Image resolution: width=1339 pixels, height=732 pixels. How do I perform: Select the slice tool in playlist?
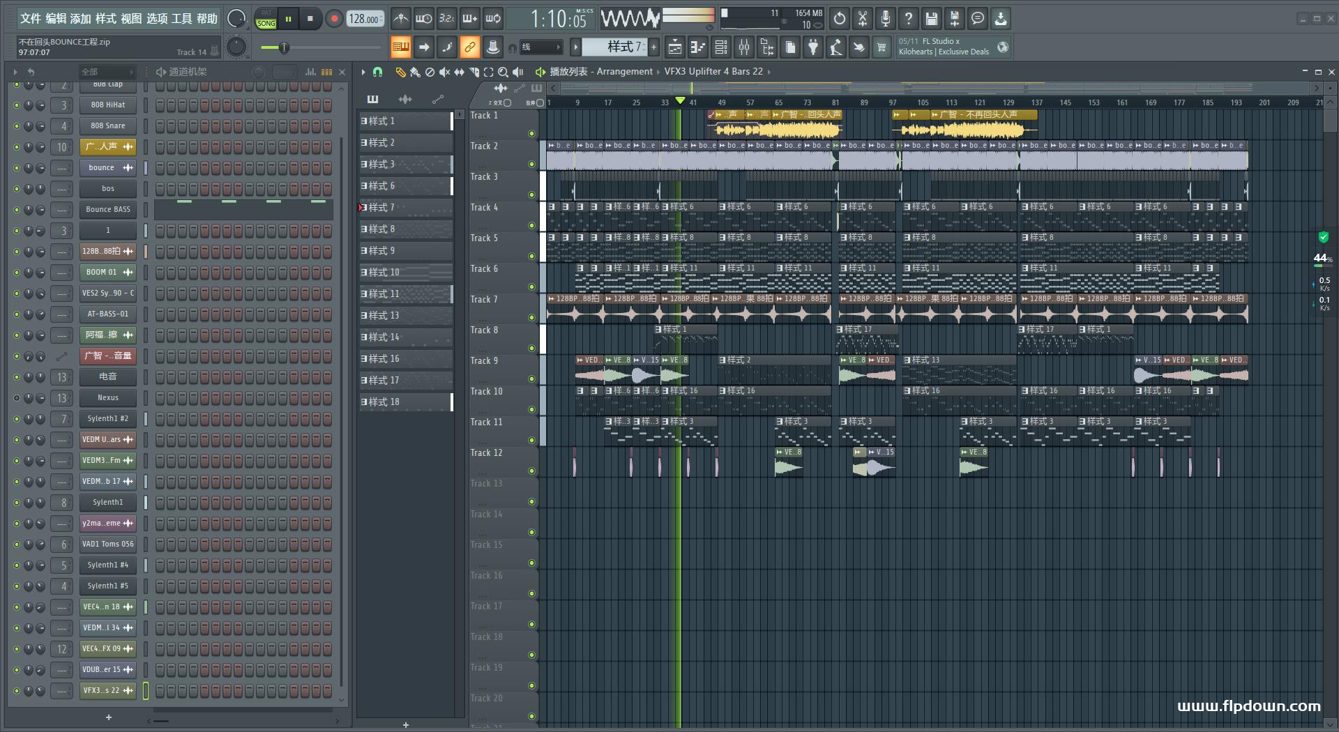474,72
